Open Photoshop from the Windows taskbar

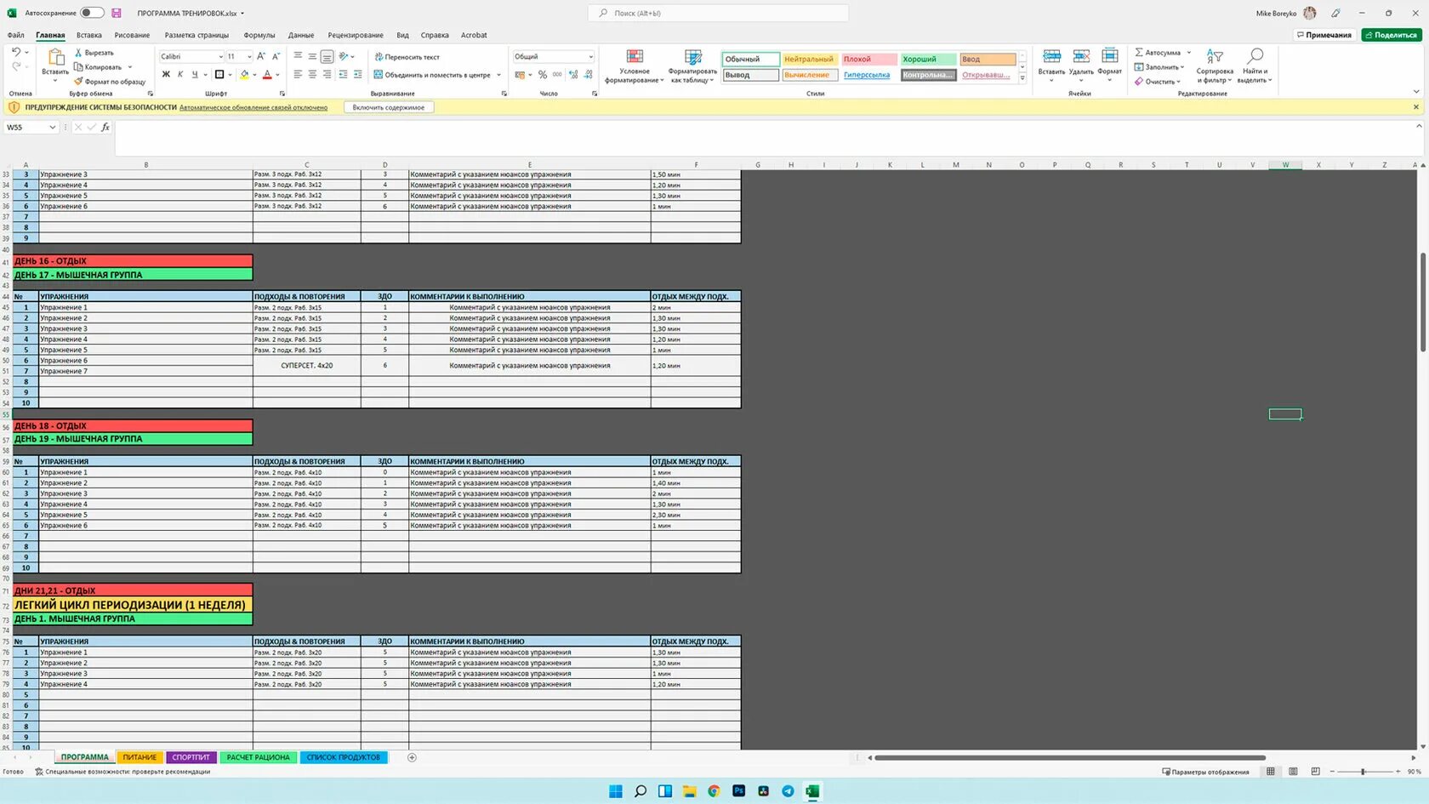click(x=738, y=791)
